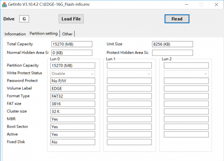Minimize the GetInfo window
This screenshot has height=161, width=224.
click(x=186, y=5)
